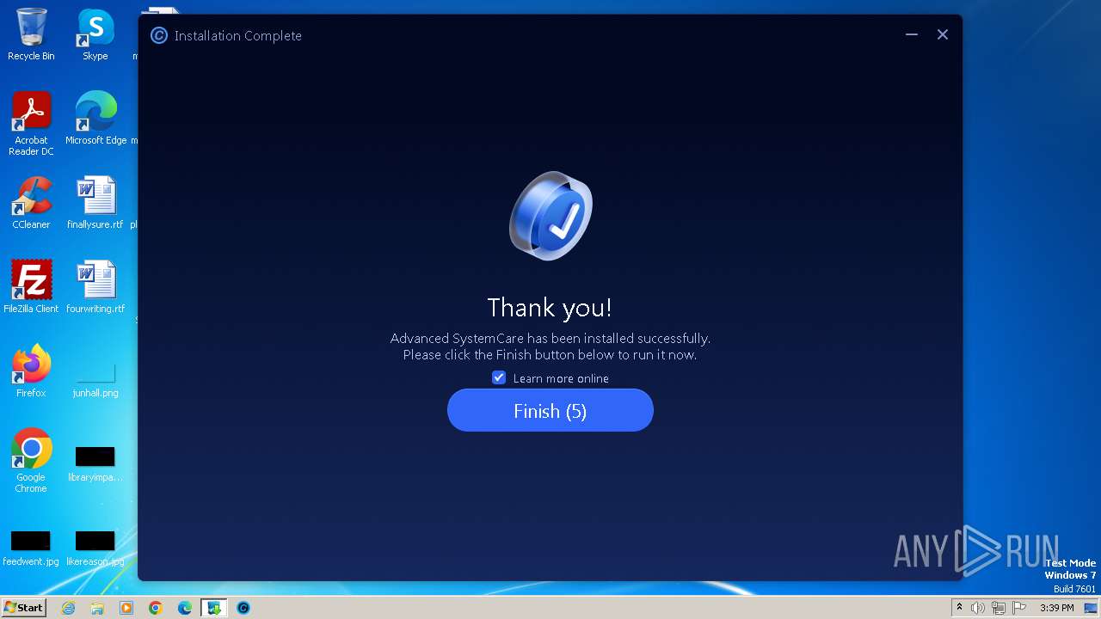The height and width of the screenshot is (619, 1101).
Task: Select the CCleaner desktop shortcut
Action: 31,203
